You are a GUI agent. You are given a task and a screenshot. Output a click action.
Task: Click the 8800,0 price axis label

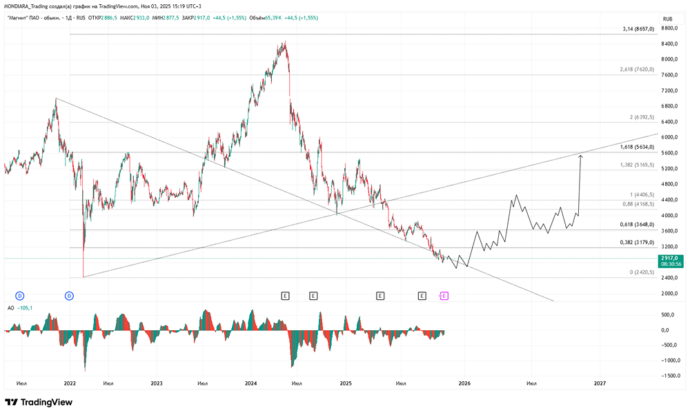[x=670, y=28]
